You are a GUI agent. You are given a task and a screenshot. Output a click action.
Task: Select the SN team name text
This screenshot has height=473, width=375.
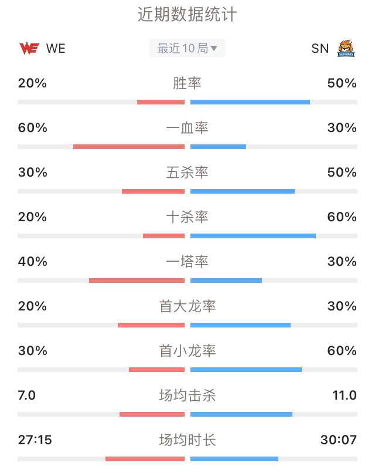(320, 48)
